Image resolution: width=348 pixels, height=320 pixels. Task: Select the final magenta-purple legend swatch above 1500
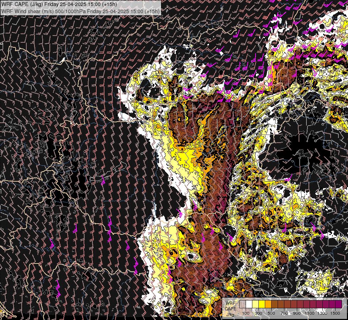[338, 304]
